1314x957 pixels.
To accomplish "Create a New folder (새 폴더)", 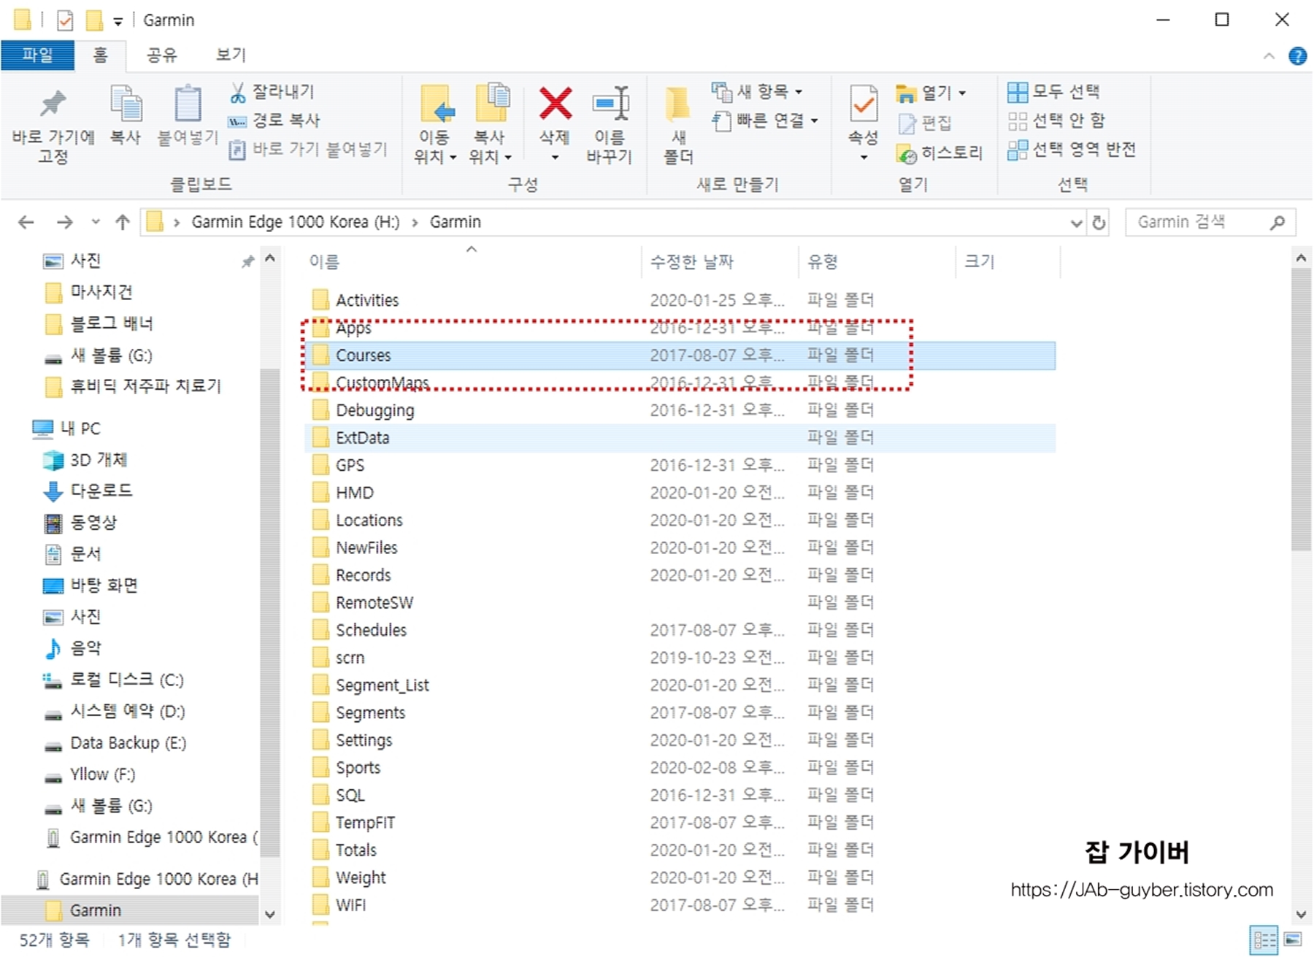I will coord(678,124).
